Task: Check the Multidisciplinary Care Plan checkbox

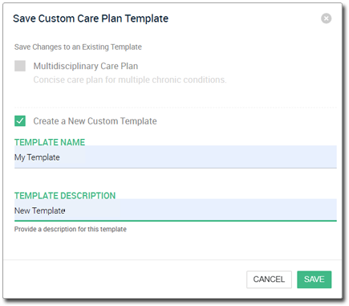Action: click(x=20, y=66)
